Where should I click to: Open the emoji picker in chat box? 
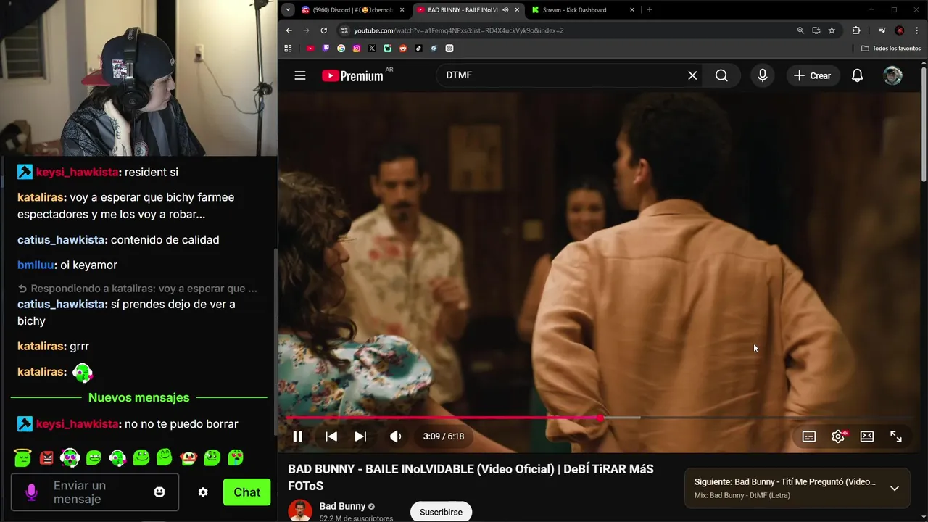[x=159, y=492]
